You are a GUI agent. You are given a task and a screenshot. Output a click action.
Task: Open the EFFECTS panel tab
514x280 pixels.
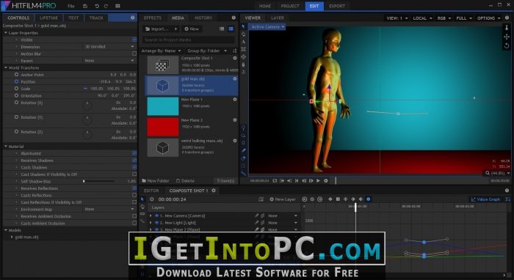153,18
